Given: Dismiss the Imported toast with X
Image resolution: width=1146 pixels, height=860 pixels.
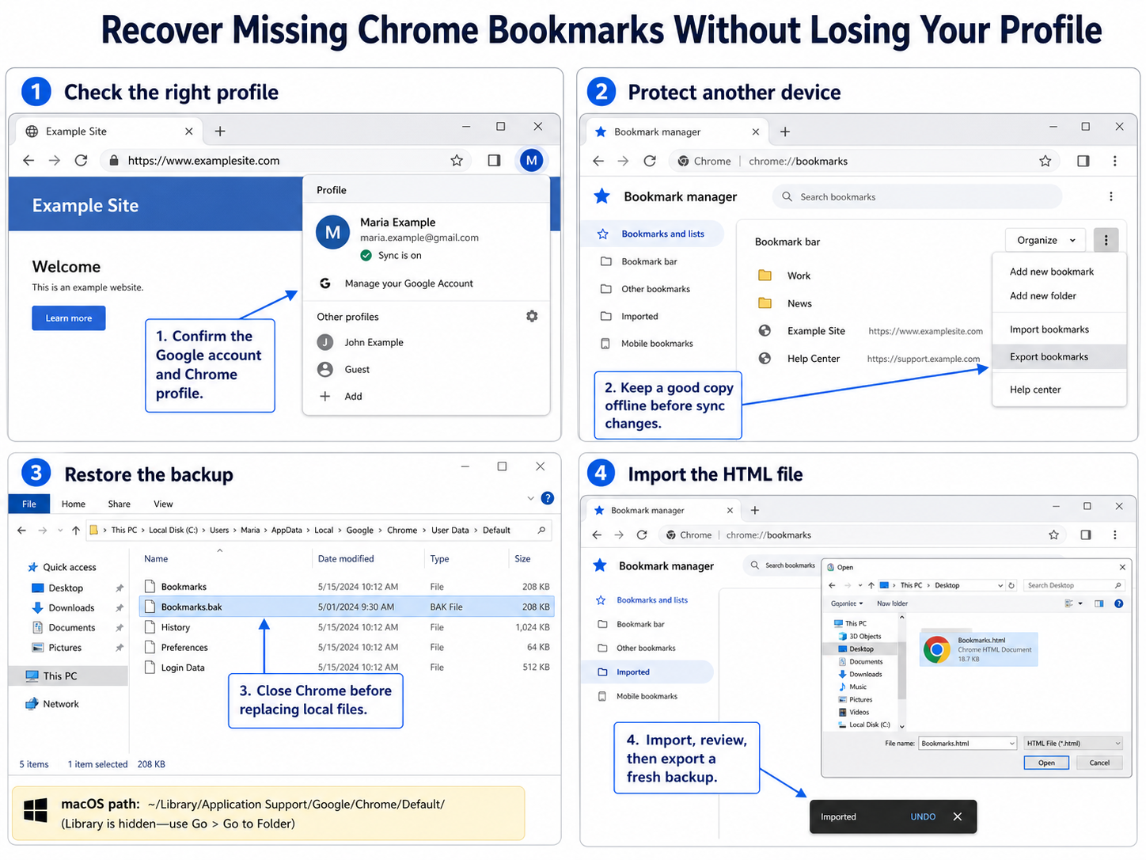Looking at the screenshot, I should click(958, 816).
